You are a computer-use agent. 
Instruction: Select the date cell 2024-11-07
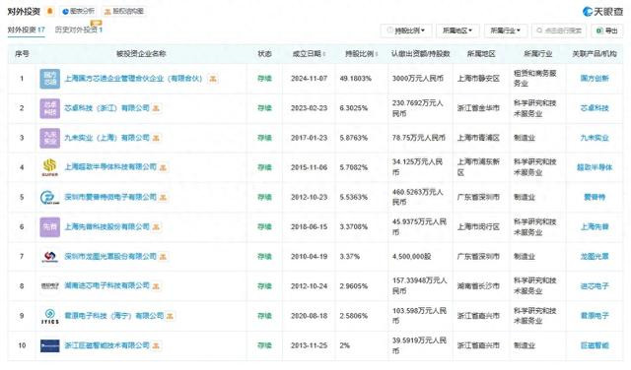pyautogui.click(x=309, y=79)
